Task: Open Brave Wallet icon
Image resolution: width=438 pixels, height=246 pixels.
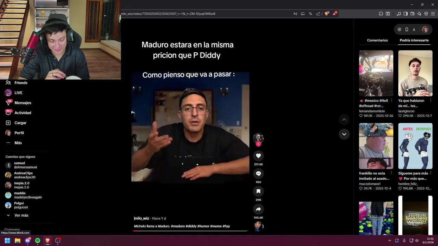Action: click(412, 14)
